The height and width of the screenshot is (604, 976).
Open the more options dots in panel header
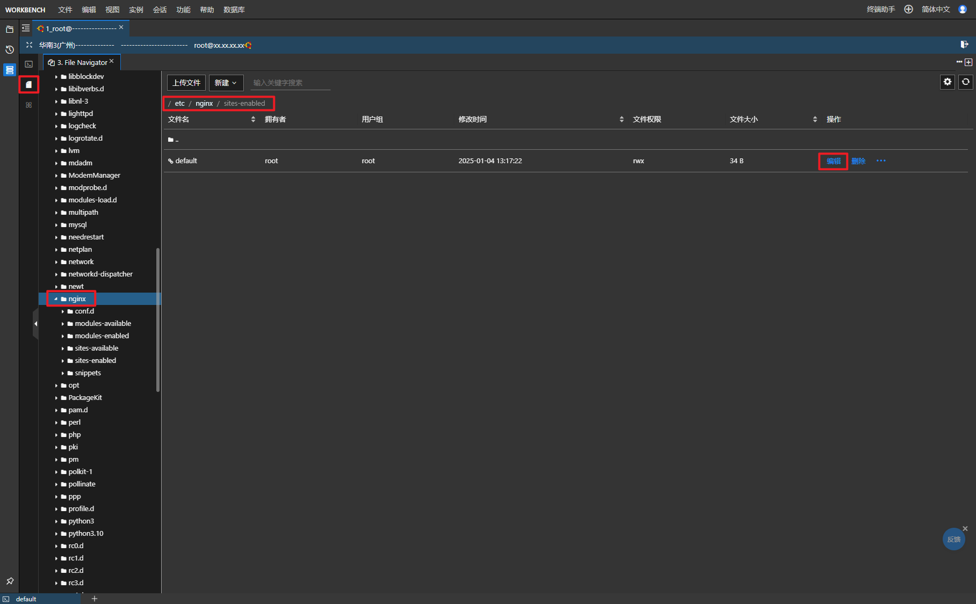[959, 62]
